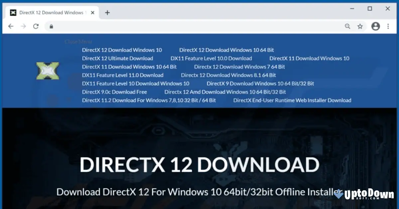The height and width of the screenshot is (209, 399).
Task: Open a new browser tab
Action: coord(107,13)
